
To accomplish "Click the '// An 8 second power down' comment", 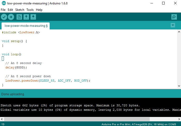I will 28,76.
